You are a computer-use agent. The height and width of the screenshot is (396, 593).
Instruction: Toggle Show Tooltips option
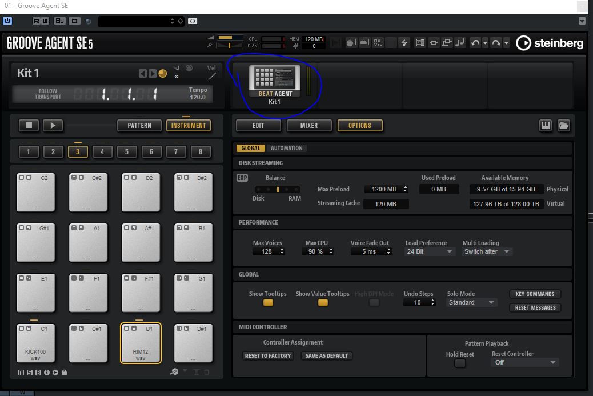tap(268, 303)
